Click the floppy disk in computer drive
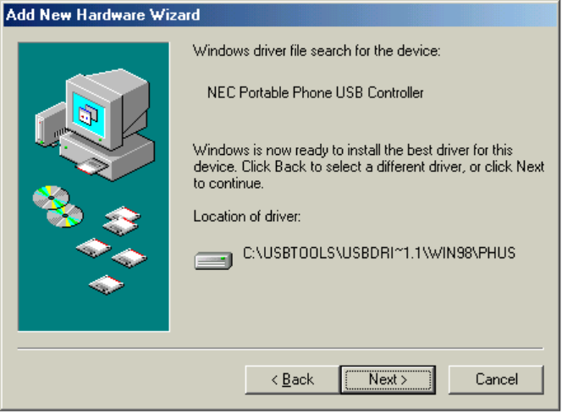The image size is (562, 414). click(x=91, y=167)
